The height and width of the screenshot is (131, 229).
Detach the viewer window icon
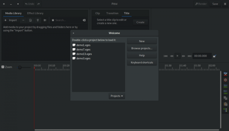click(215, 56)
